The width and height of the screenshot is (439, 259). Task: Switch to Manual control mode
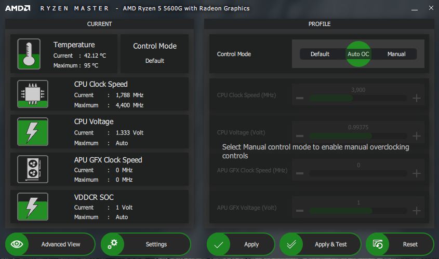[x=396, y=54]
